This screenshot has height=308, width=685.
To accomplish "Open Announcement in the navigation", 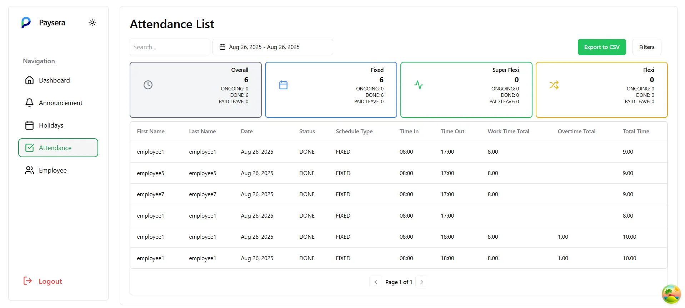I will 58,103.
